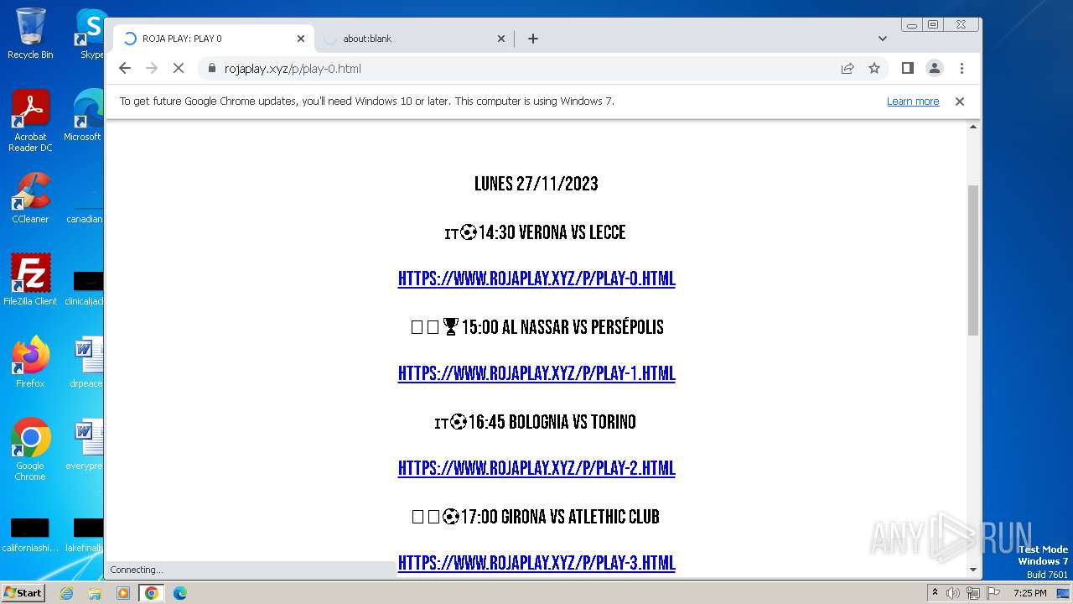Viewport: 1073px width, 604px height.
Task: Share this page via share icon
Action: coord(848,69)
